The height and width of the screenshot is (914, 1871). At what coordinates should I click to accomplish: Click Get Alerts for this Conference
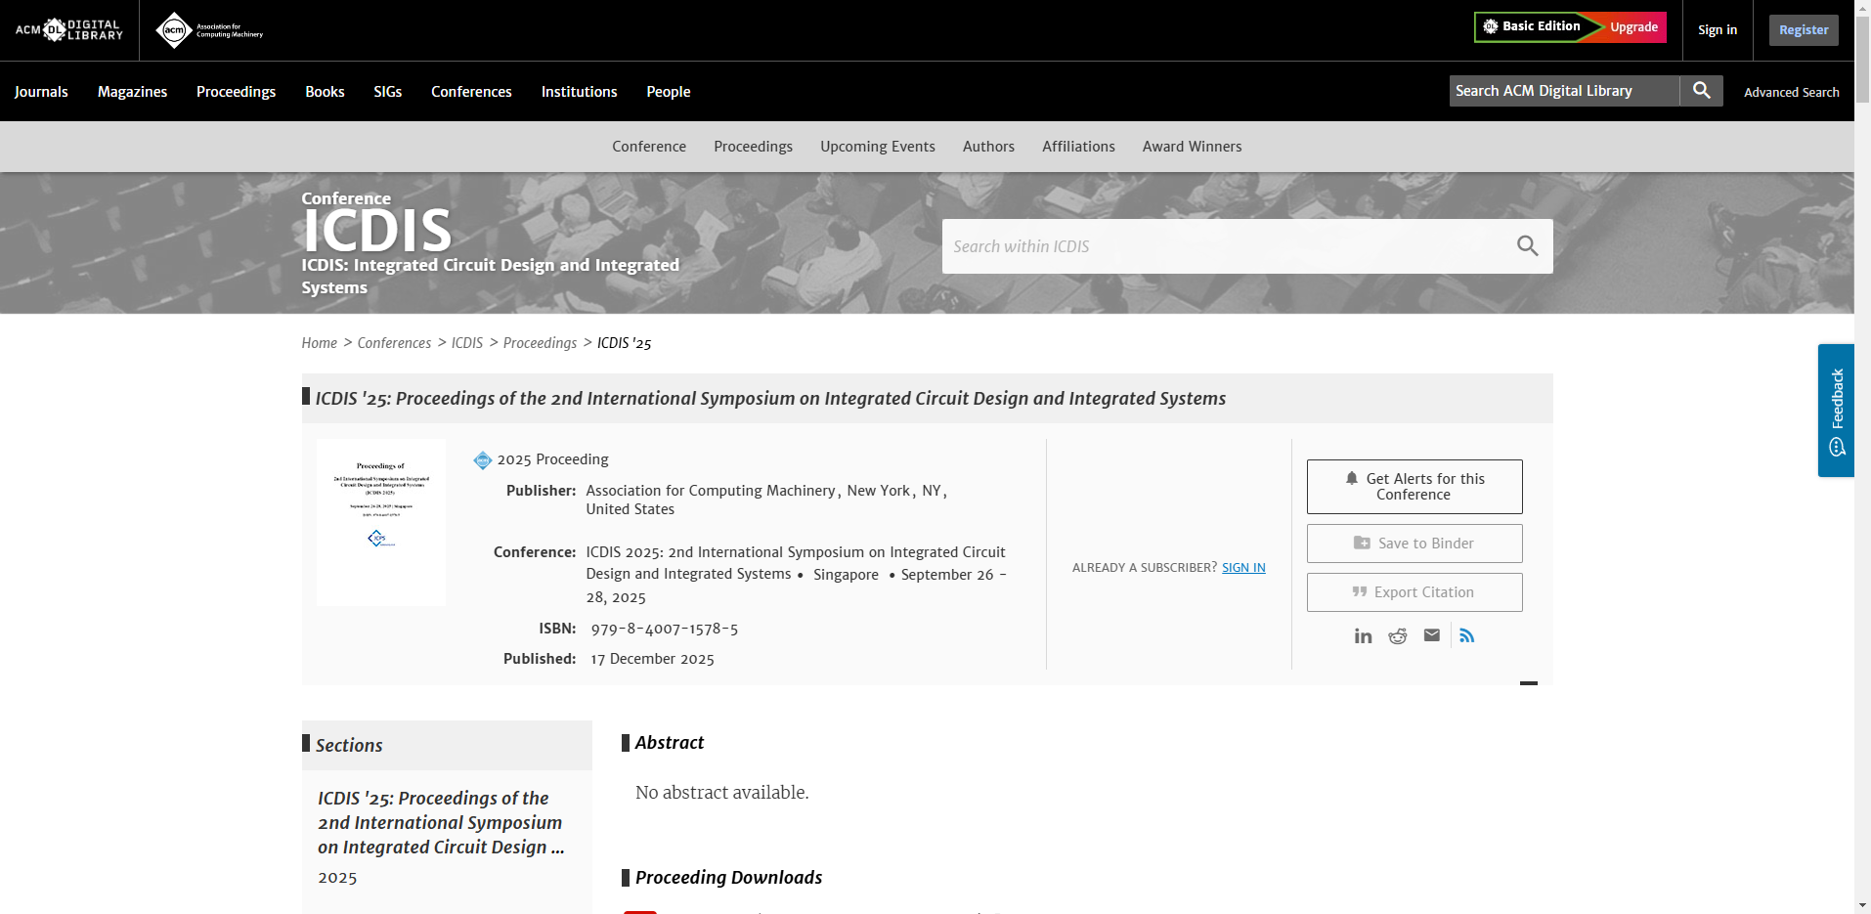1414,487
